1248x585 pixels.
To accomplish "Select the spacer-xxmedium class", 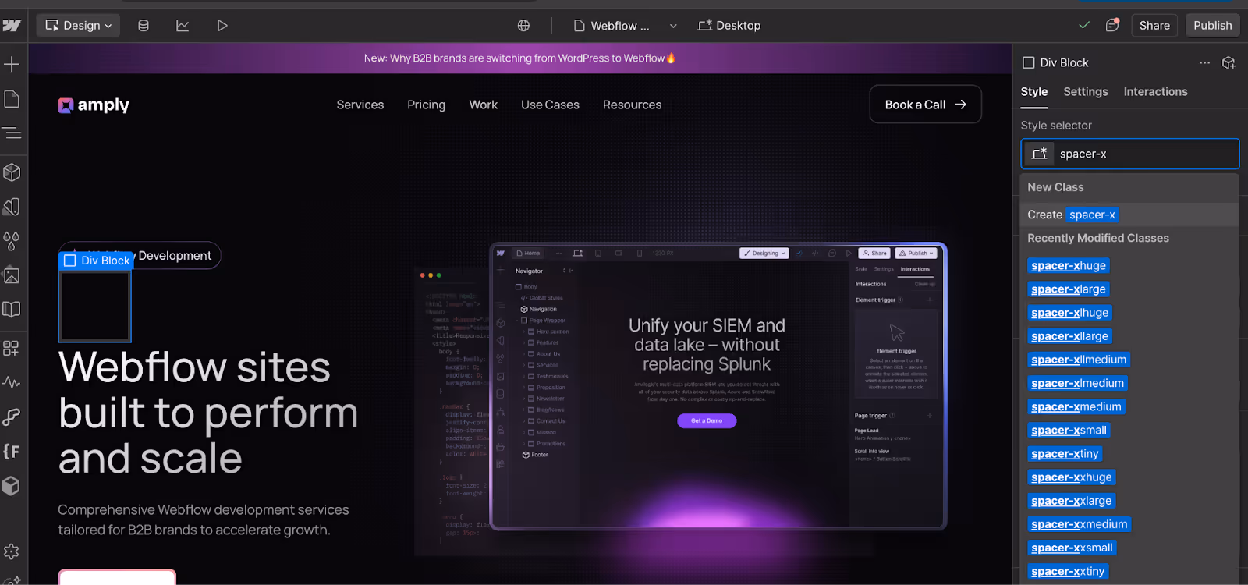I will 1080,524.
